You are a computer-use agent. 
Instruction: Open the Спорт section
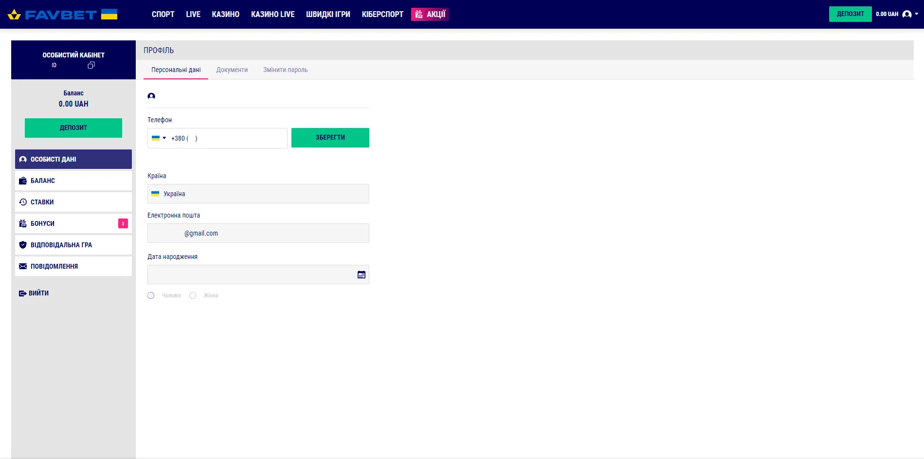[163, 14]
